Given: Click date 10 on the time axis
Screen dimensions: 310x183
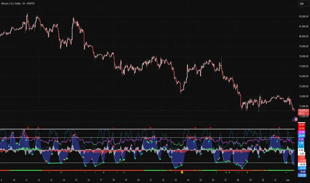Looking at the screenshot, I should click(x=14, y=180).
